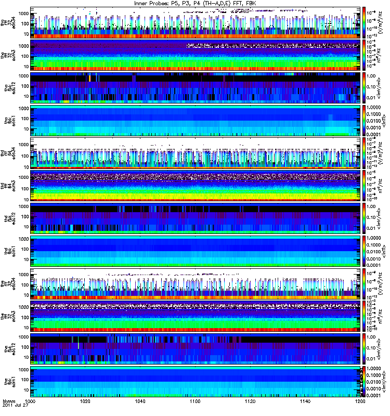
Task: Click the 'tha fbk edc12' y-axis label
Action: (10, 88)
